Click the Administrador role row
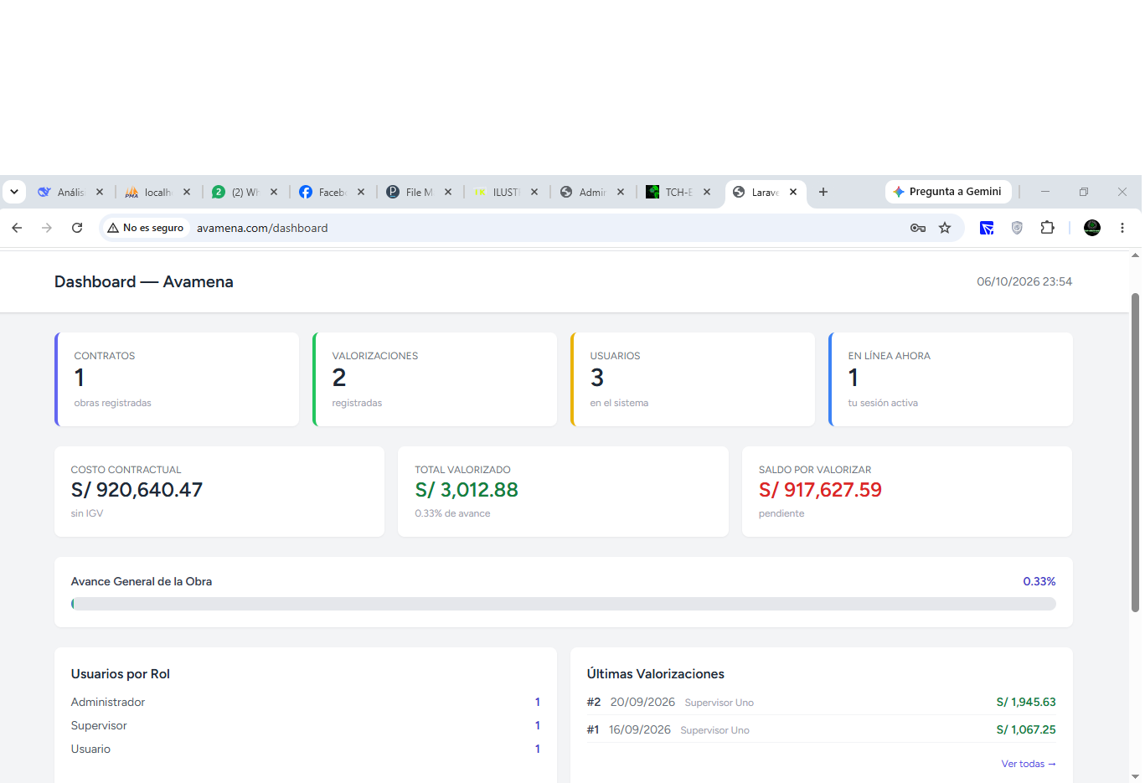Image resolution: width=1145 pixels, height=783 pixels. pos(305,702)
